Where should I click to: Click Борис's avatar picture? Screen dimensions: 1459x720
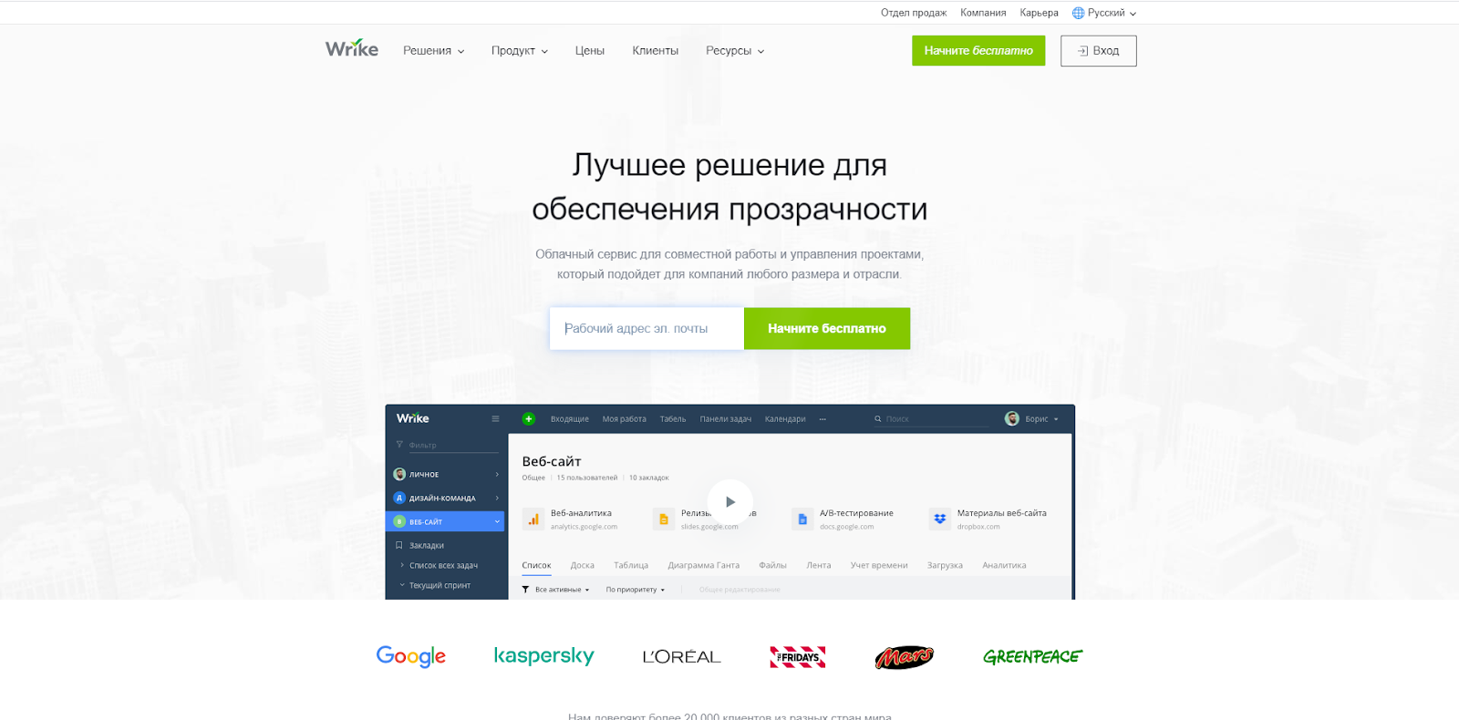(x=1011, y=419)
